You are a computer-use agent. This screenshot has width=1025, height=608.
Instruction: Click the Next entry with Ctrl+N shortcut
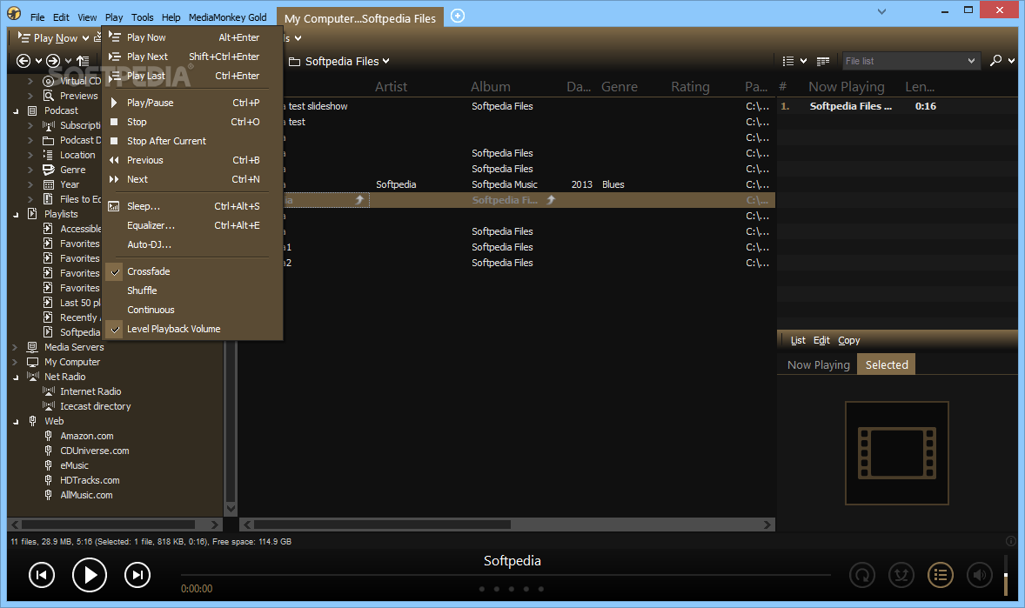coord(192,179)
